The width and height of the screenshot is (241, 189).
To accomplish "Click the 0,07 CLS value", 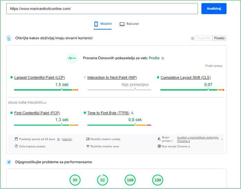I will click(x=208, y=85).
